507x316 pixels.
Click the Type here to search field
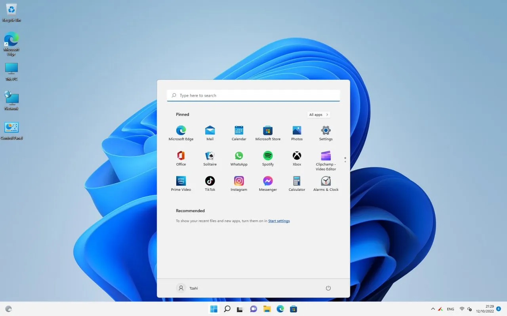coord(253,95)
